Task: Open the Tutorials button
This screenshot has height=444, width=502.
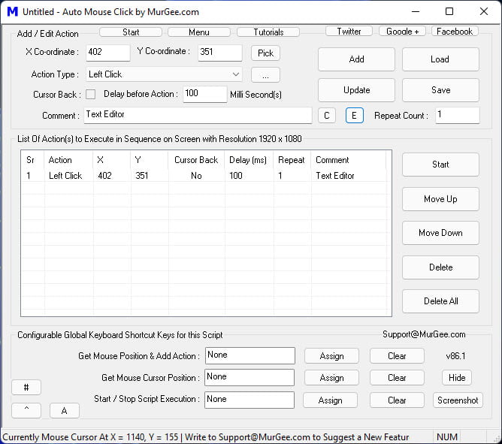Action: [x=268, y=32]
